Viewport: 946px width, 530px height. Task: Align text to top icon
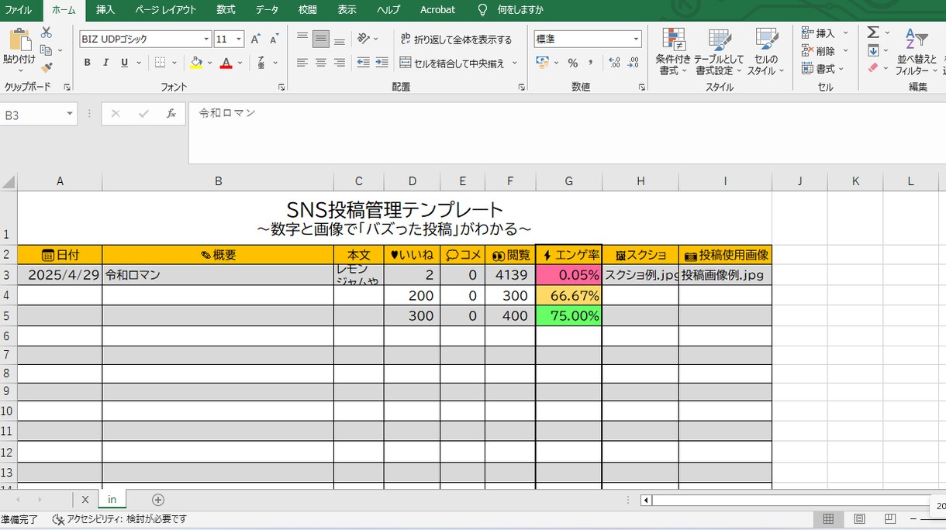(x=302, y=39)
